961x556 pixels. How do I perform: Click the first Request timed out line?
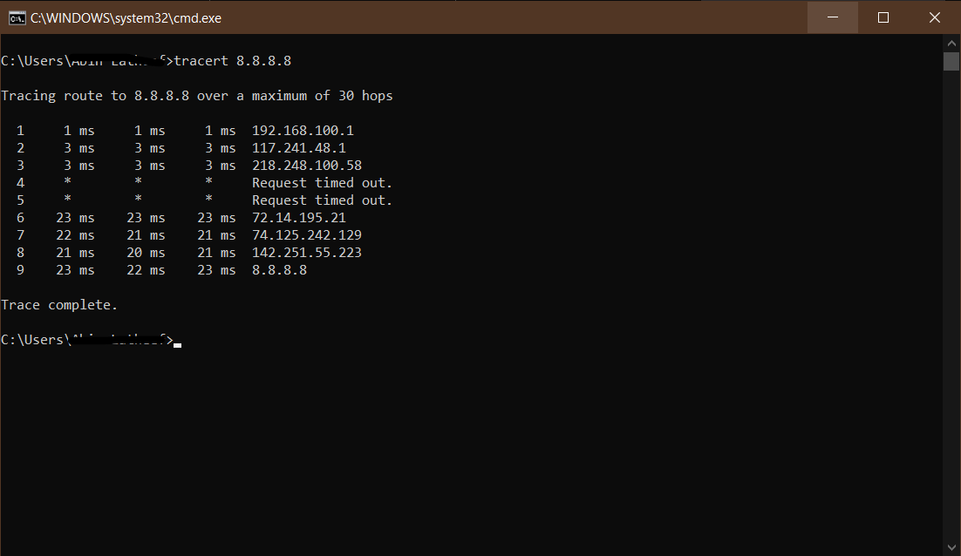323,182
